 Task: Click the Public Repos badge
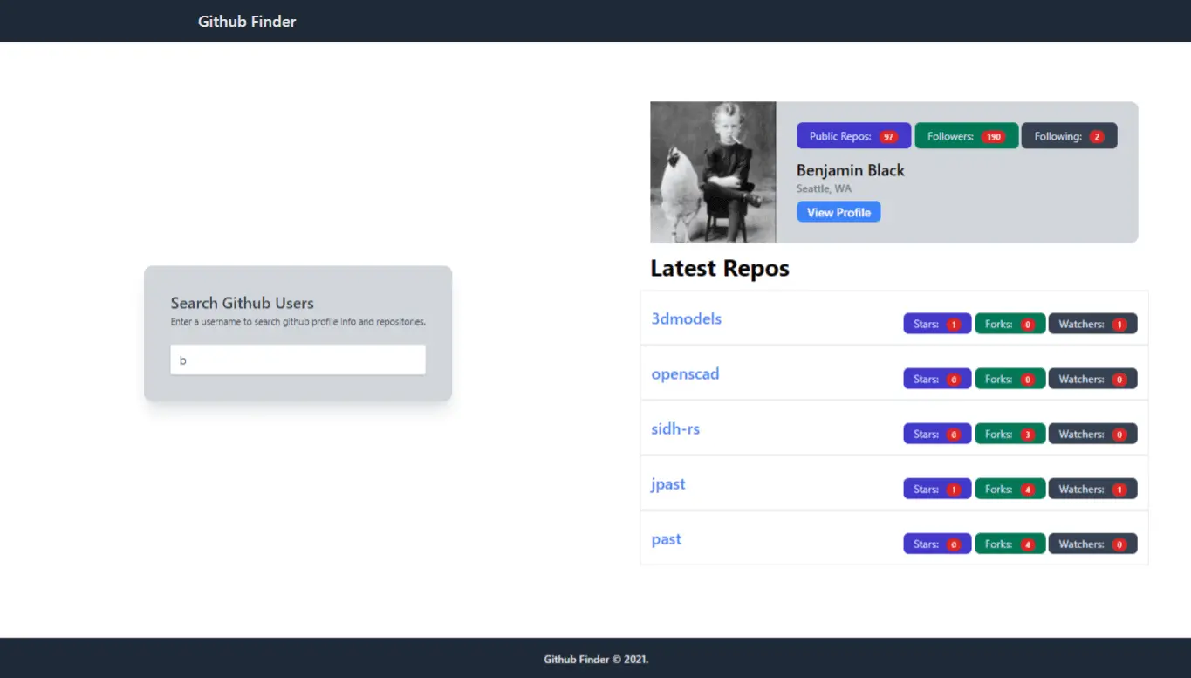pyautogui.click(x=852, y=135)
